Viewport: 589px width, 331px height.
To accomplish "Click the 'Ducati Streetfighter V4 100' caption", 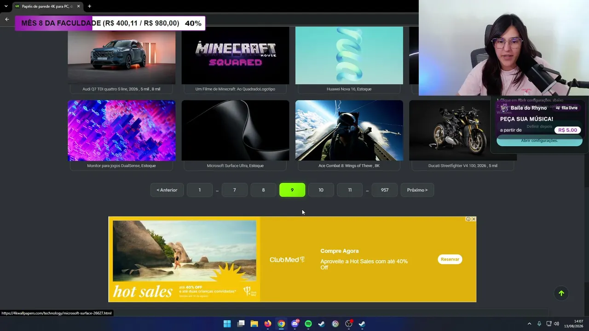I will (463, 165).
